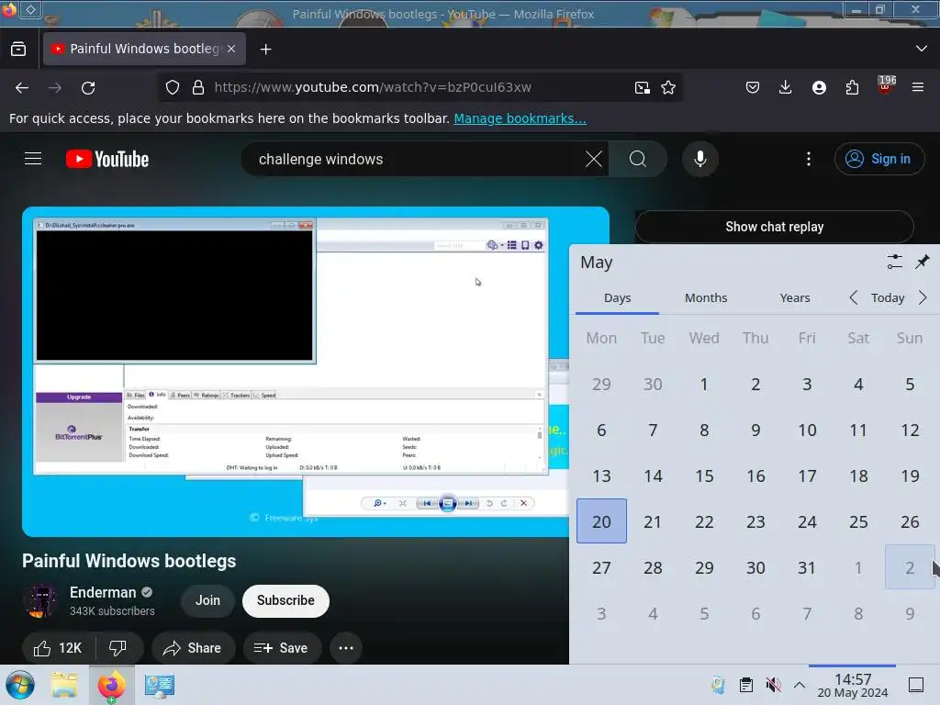Screen dimensions: 940x705
Task: Sign in to YouTube
Action: tap(878, 159)
